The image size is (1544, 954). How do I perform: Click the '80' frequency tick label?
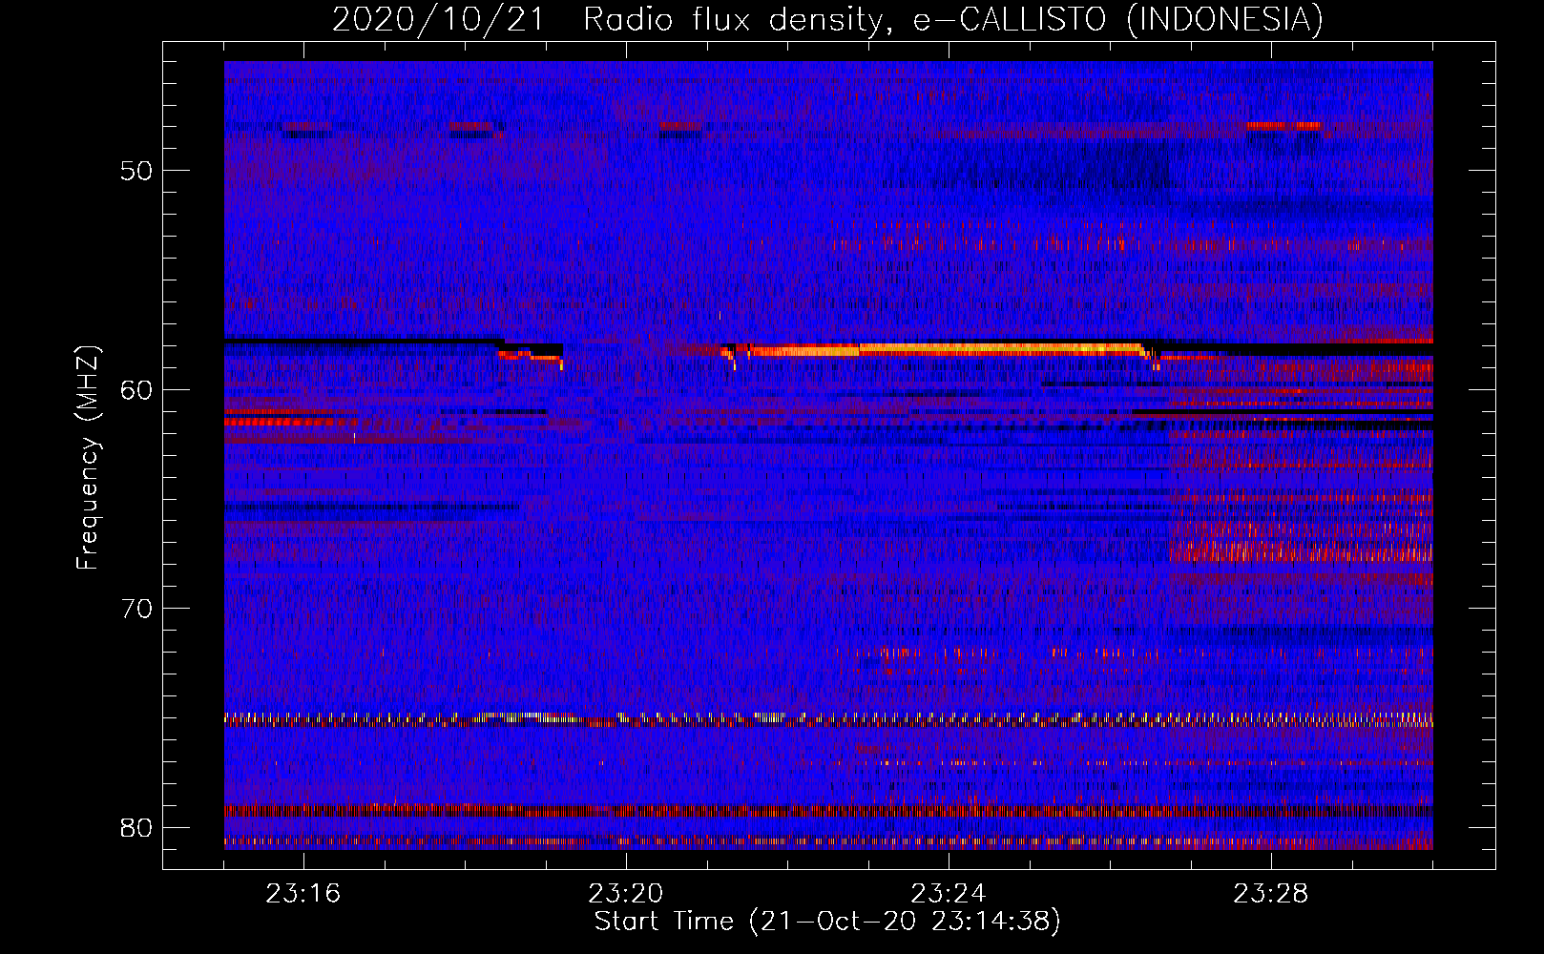click(136, 827)
